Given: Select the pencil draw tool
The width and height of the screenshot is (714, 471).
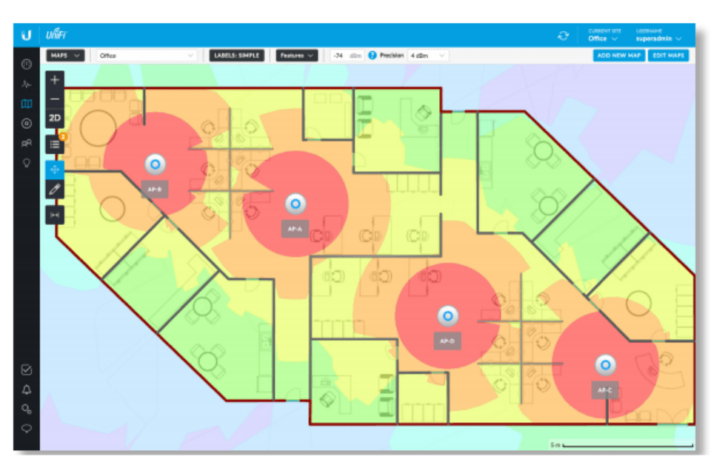Looking at the screenshot, I should tap(55, 190).
